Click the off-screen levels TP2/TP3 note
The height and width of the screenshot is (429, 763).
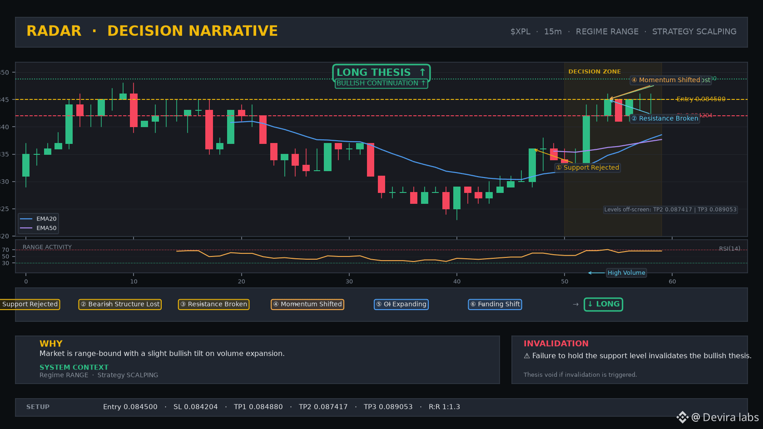pos(670,210)
